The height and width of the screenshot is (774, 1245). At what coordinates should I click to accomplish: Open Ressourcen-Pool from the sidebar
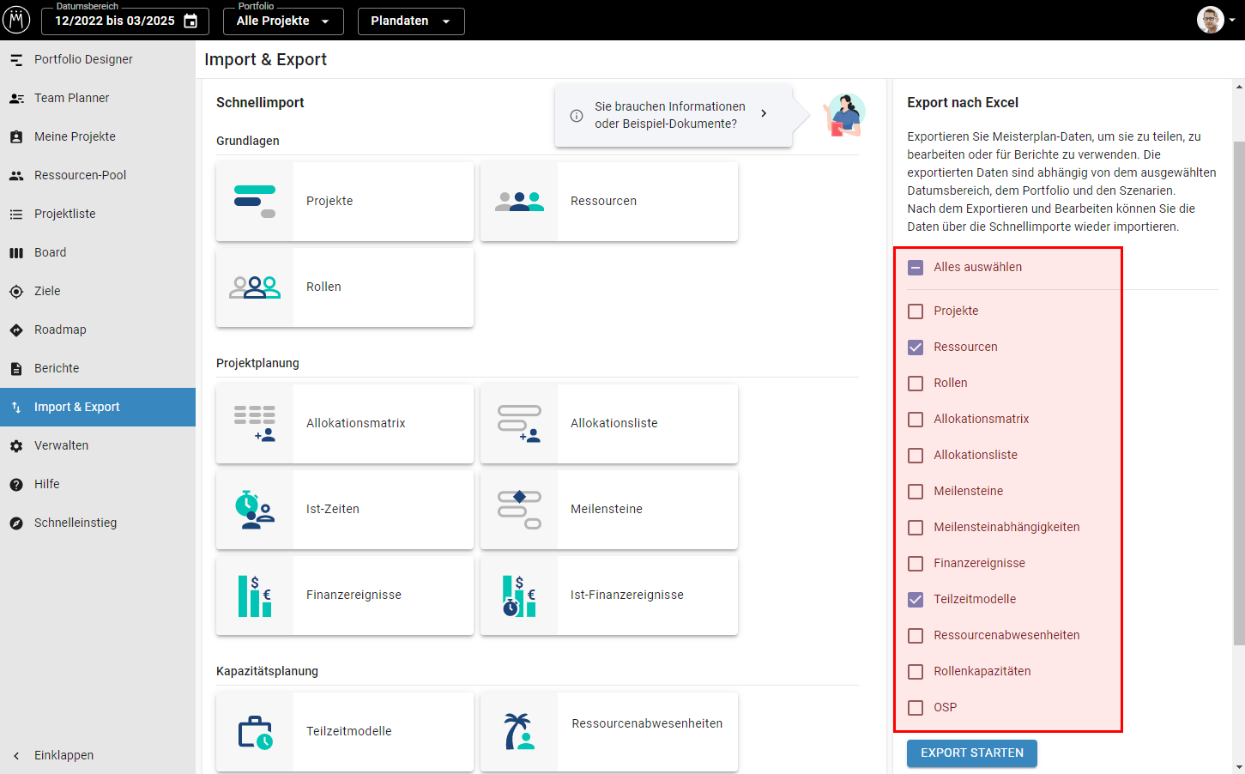pos(80,175)
